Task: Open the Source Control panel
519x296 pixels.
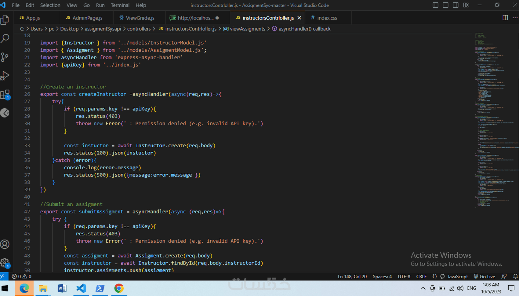Action: coord(5,57)
